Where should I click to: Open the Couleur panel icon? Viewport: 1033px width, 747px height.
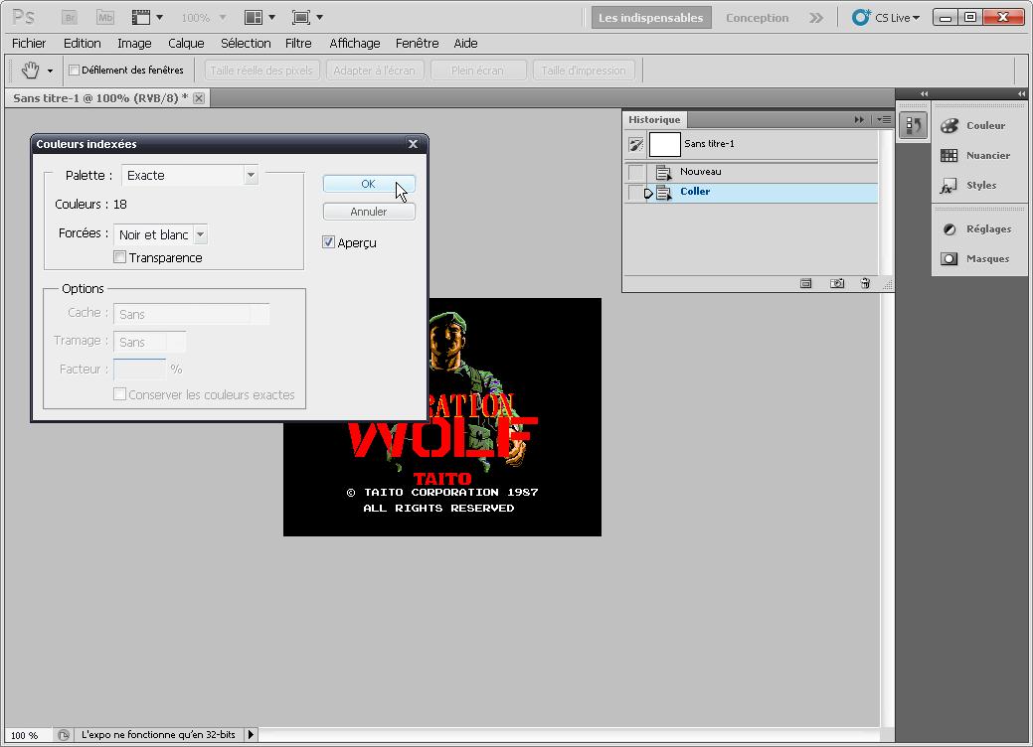coord(948,126)
